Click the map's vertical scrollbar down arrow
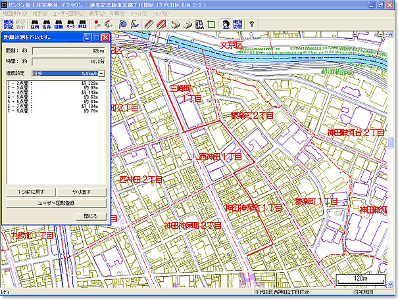 click(x=391, y=285)
